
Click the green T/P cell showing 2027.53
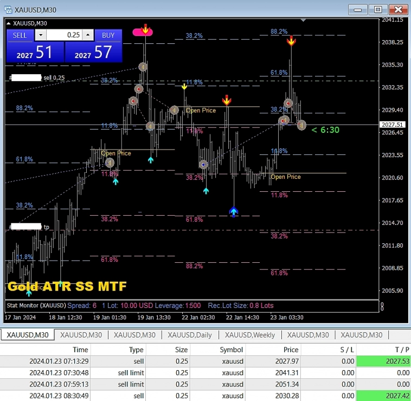(383, 361)
